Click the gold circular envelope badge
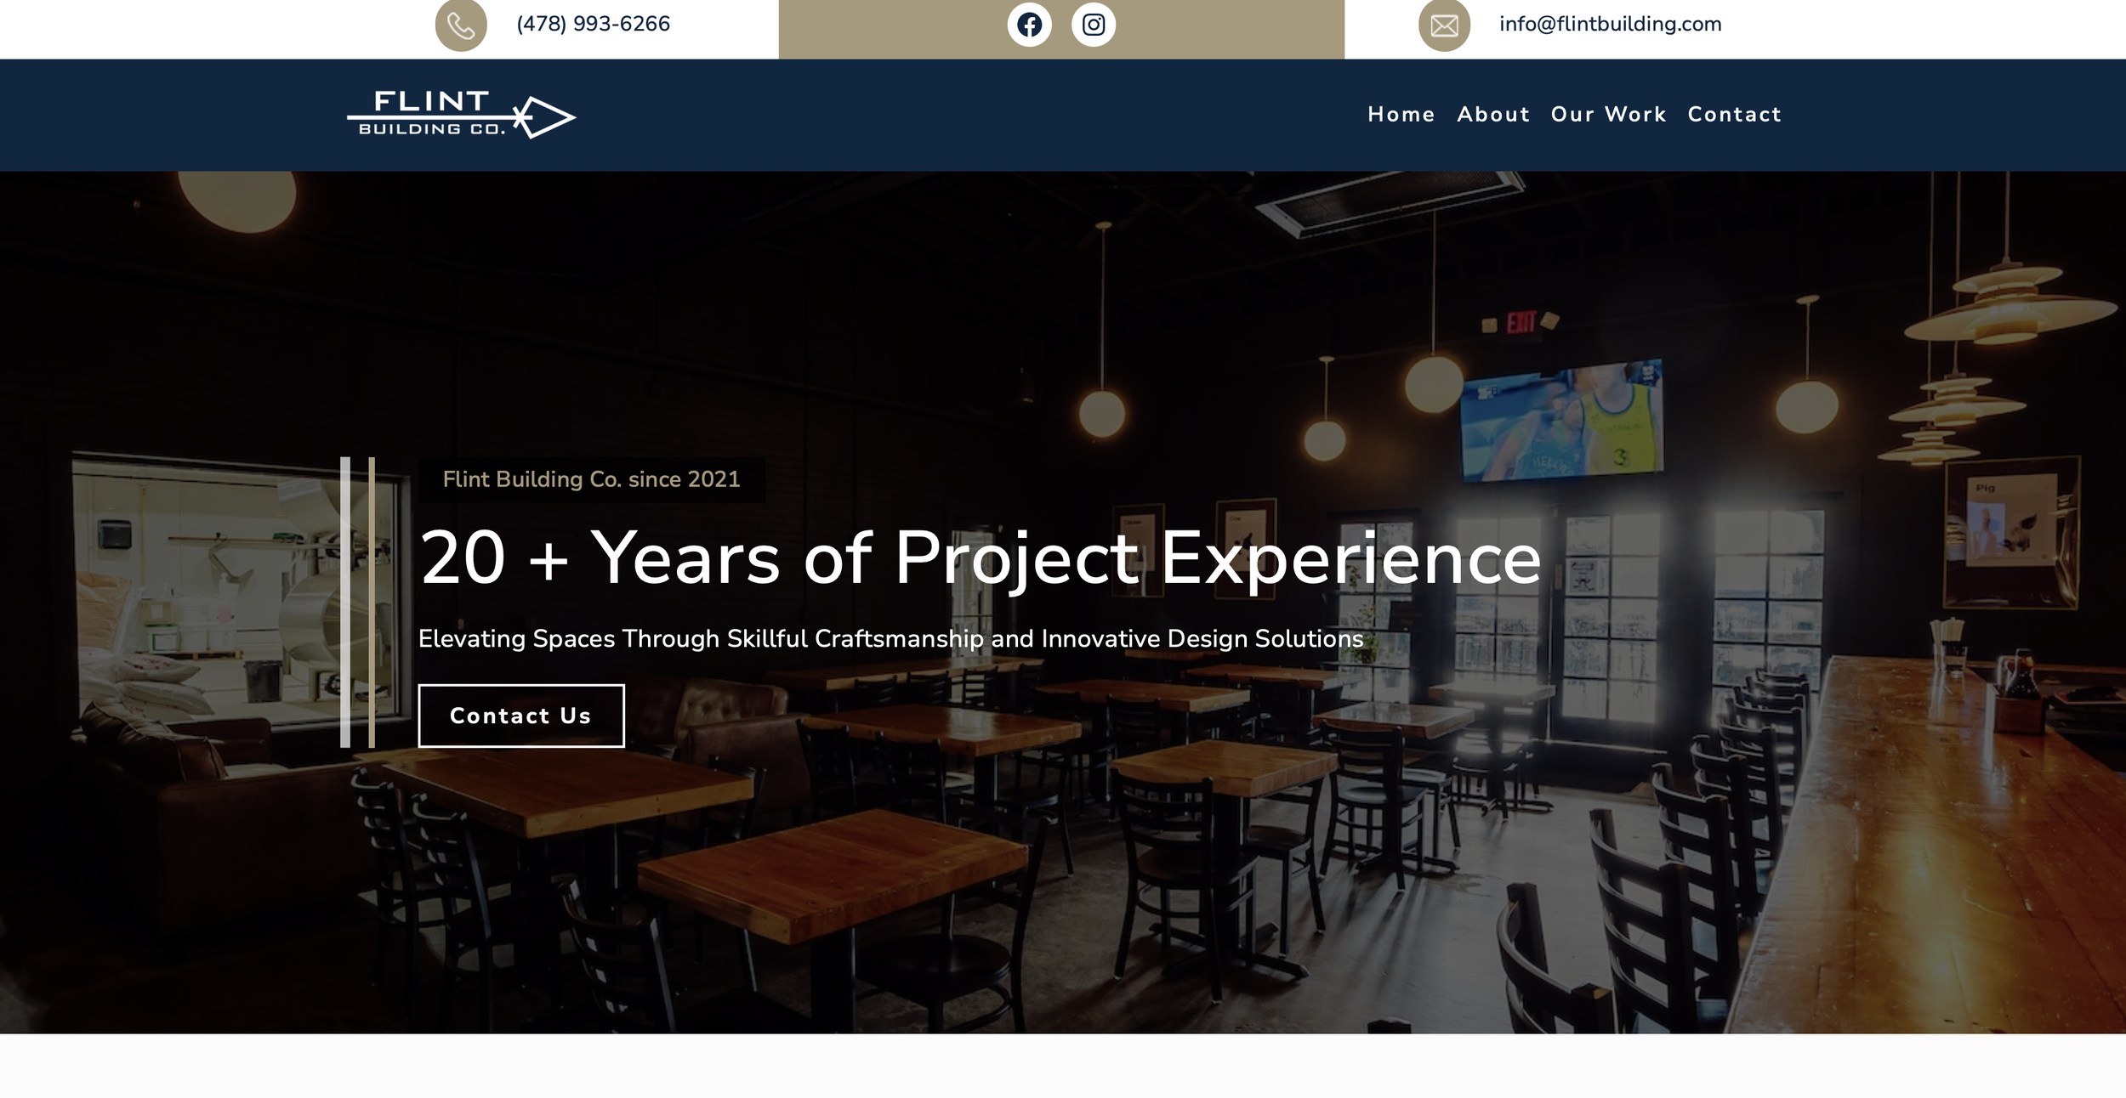This screenshot has width=2126, height=1098. coord(1444,24)
